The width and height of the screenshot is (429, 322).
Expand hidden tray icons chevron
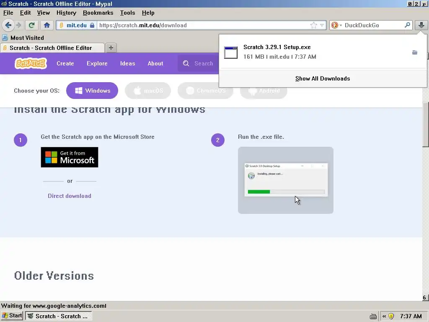tap(384, 316)
